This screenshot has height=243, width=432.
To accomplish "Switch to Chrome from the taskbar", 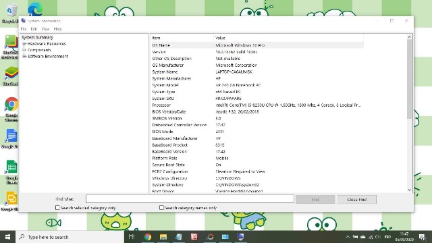I will tap(148, 237).
